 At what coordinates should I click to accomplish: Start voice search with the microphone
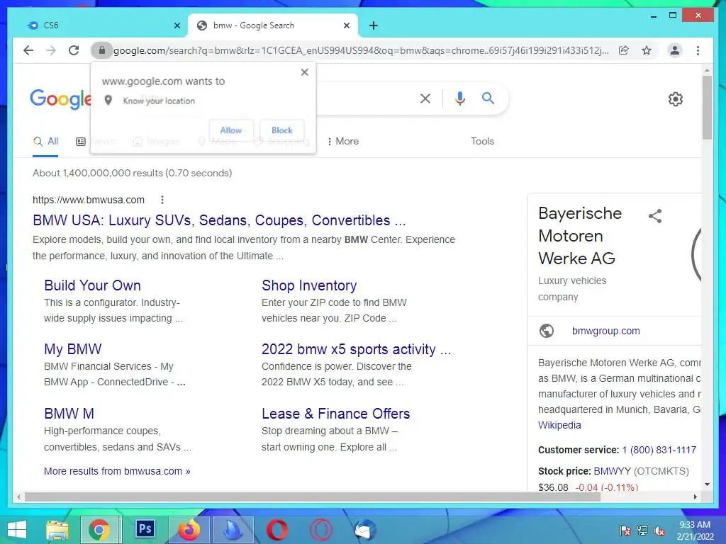tap(459, 98)
